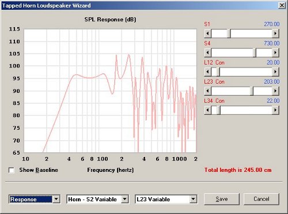Increase L34 Con with right arrow
Image resolution: width=288 pixels, height=214 pixels.
pos(275,110)
